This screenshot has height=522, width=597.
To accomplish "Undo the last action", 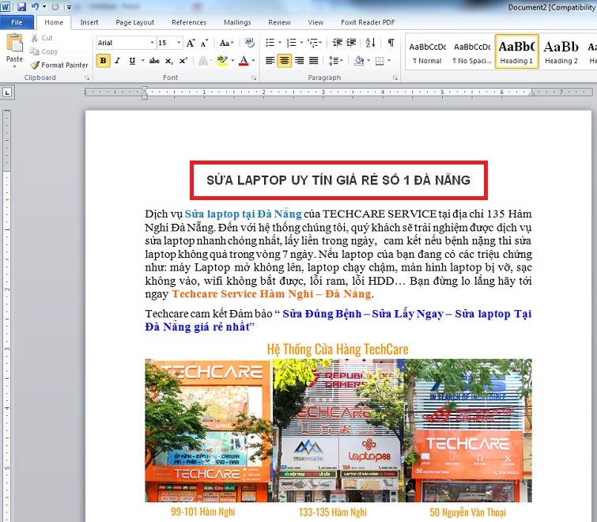I will (x=35, y=6).
